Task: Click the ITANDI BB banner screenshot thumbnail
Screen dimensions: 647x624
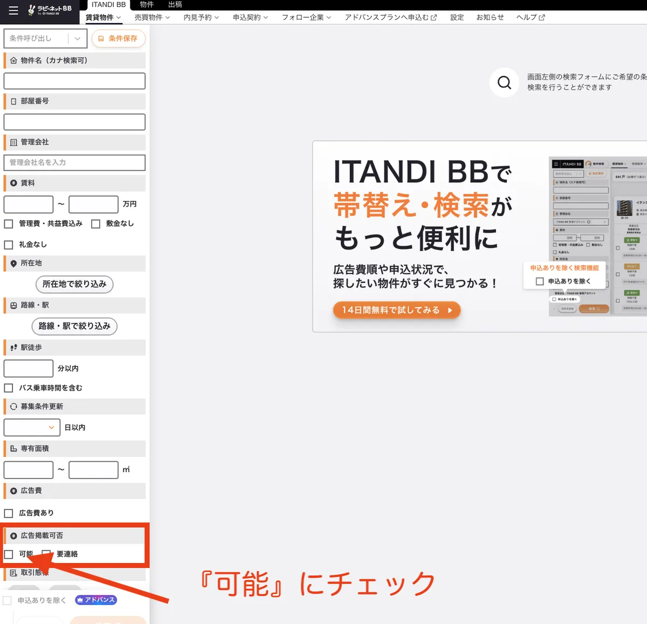Action: click(597, 236)
